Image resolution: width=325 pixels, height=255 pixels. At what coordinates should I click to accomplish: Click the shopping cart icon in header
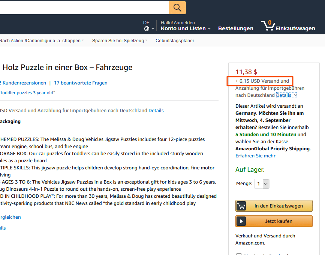point(268,26)
